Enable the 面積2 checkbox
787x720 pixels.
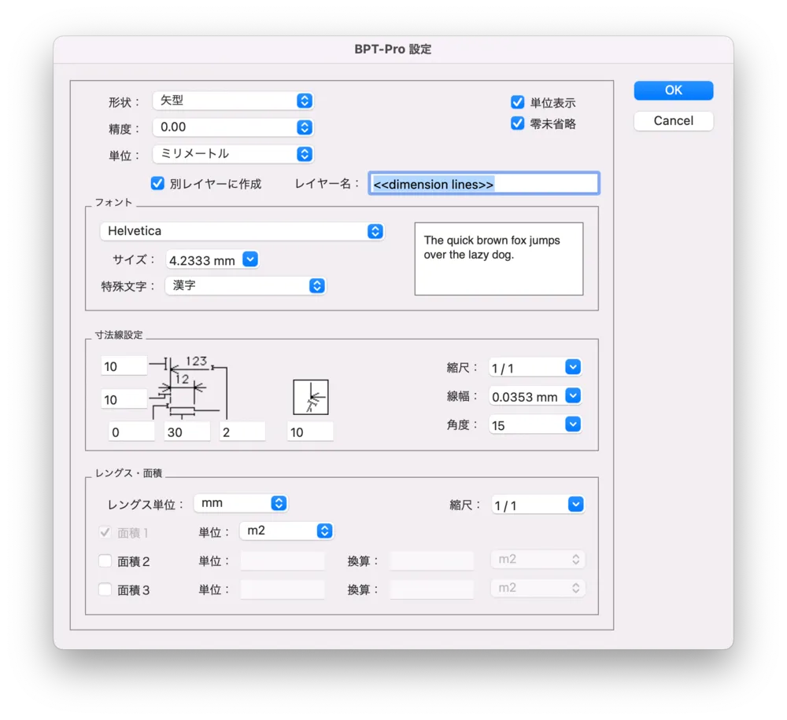pyautogui.click(x=105, y=561)
